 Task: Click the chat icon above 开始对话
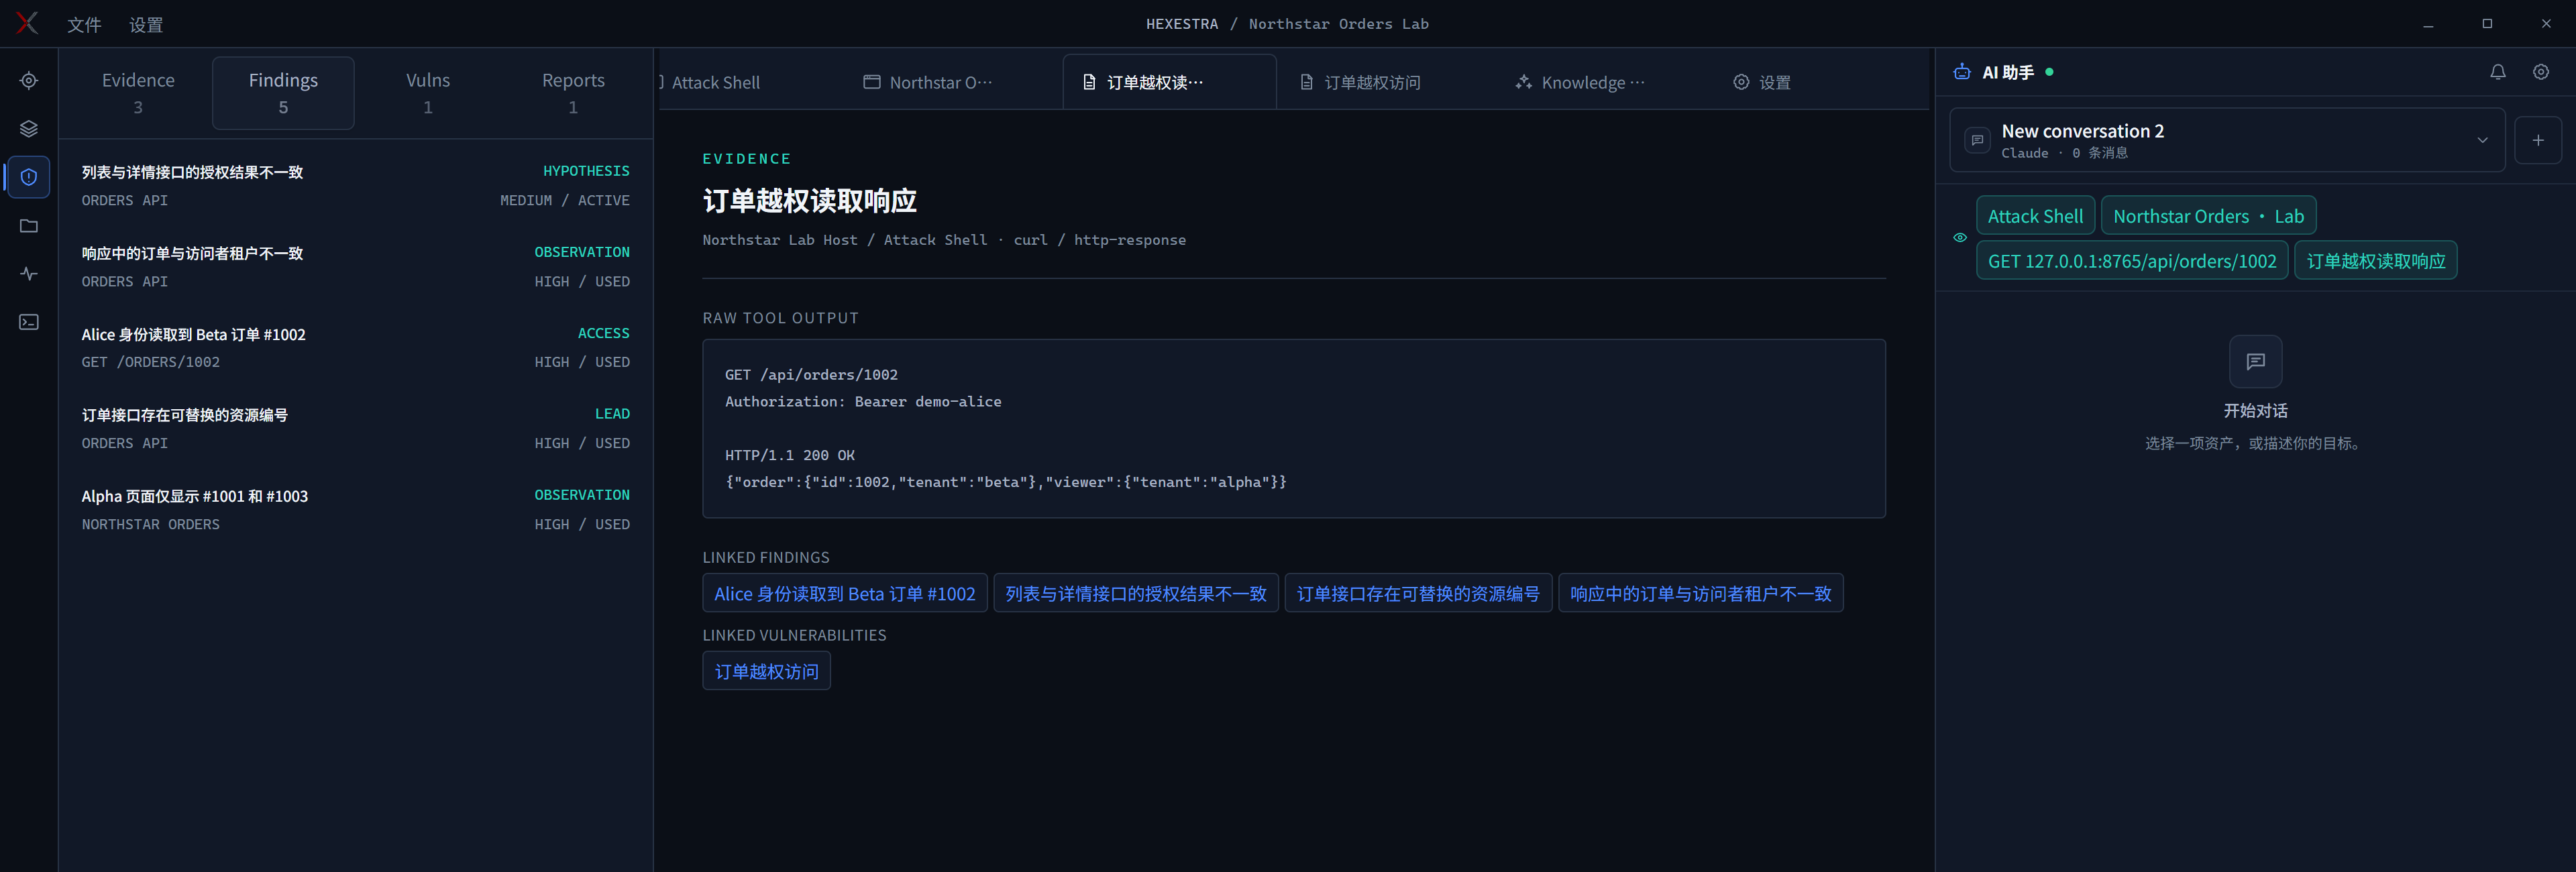coord(2256,361)
